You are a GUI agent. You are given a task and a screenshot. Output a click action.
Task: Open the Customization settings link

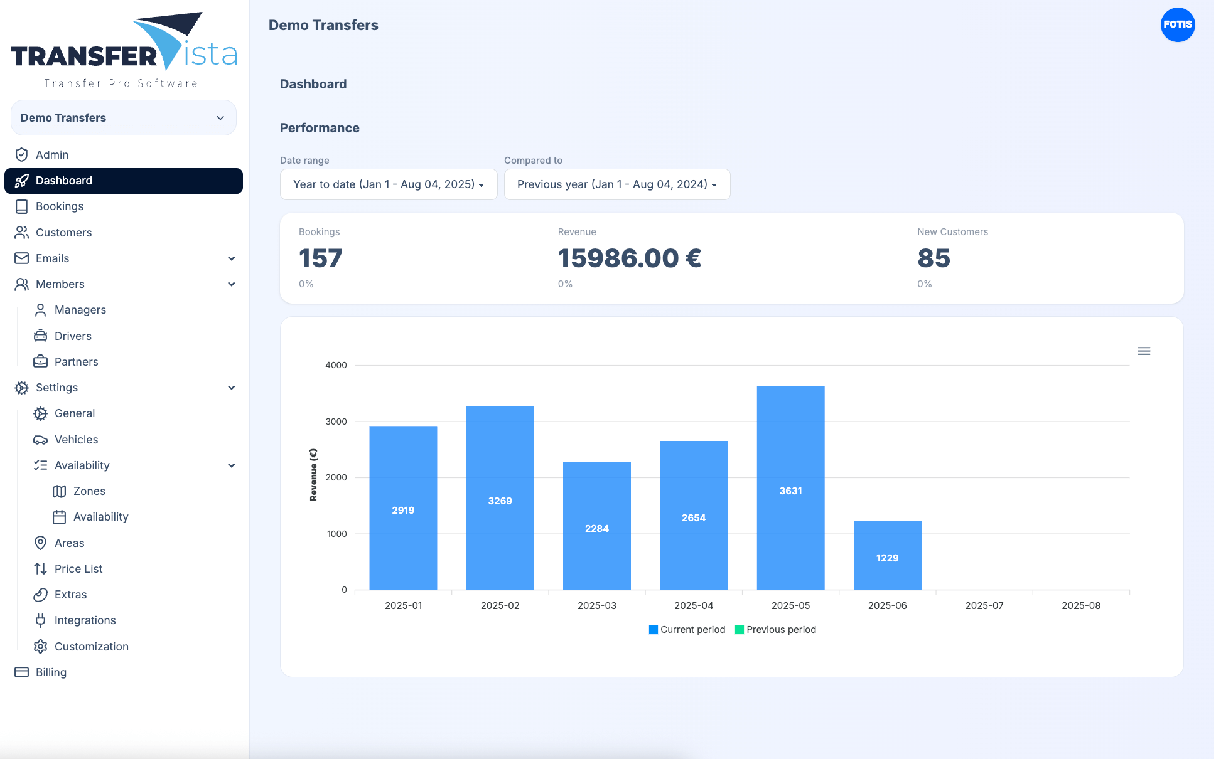pyautogui.click(x=92, y=647)
